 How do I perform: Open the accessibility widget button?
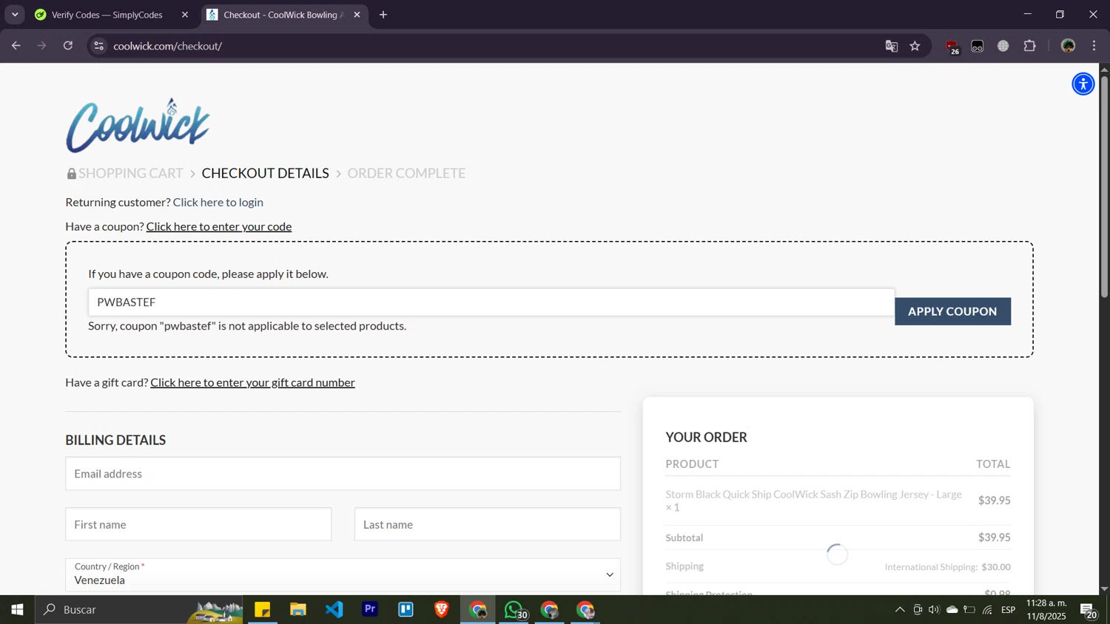point(1083,84)
